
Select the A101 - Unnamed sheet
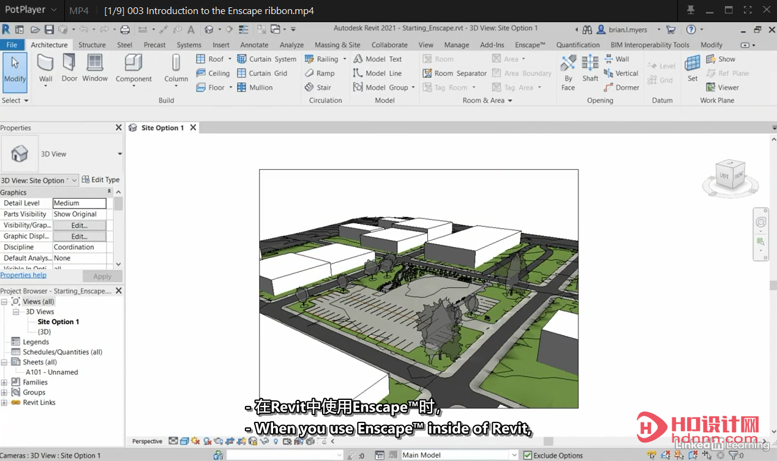click(x=51, y=372)
